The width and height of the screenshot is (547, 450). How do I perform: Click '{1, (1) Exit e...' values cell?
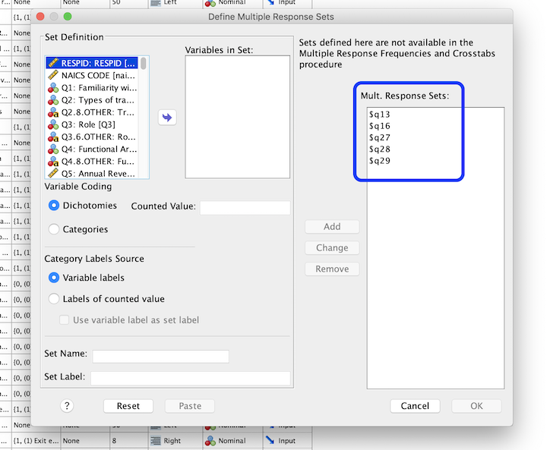(36, 441)
